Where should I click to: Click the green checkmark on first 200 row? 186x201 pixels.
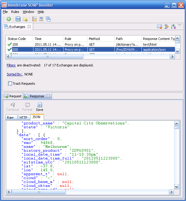click(10, 44)
